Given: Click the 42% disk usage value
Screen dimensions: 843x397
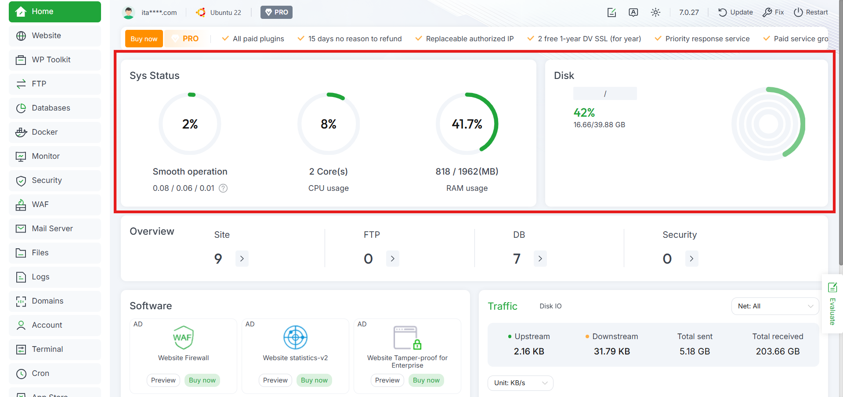Looking at the screenshot, I should 584,113.
